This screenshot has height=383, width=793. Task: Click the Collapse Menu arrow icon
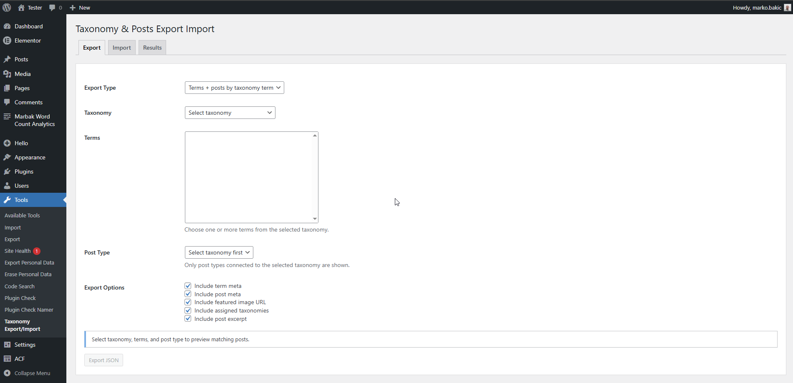7,373
